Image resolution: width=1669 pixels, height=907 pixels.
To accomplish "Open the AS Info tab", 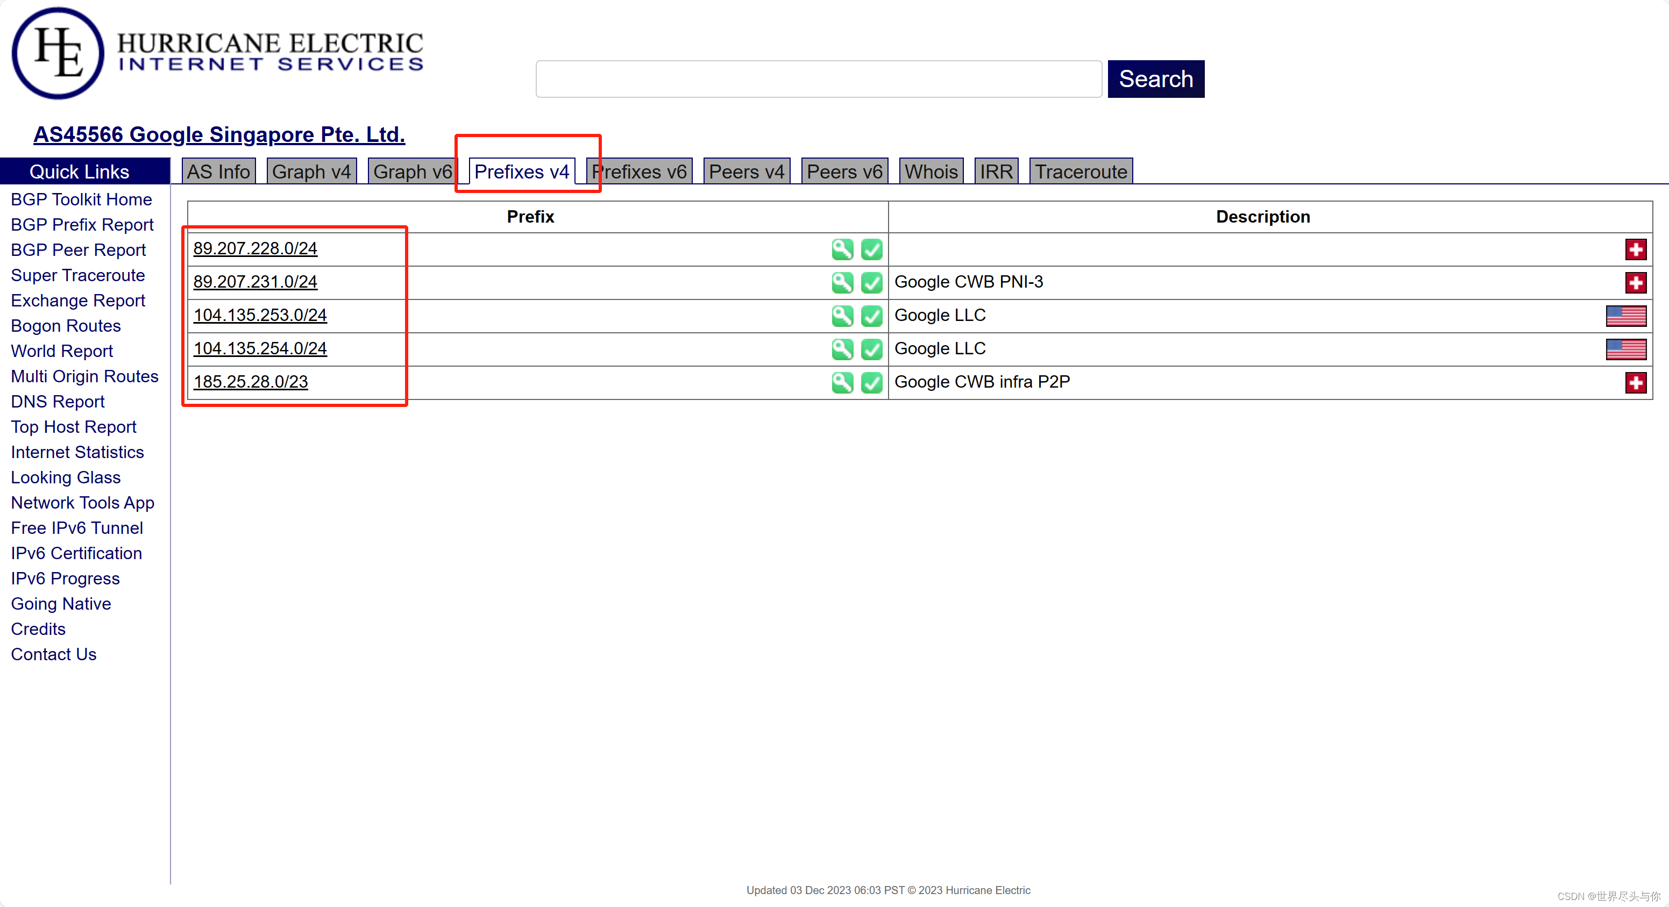I will tap(218, 172).
